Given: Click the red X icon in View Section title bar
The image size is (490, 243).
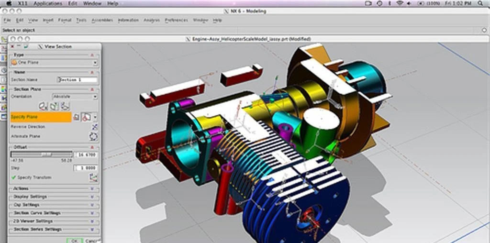Looking at the screenshot, I should coord(12,46).
